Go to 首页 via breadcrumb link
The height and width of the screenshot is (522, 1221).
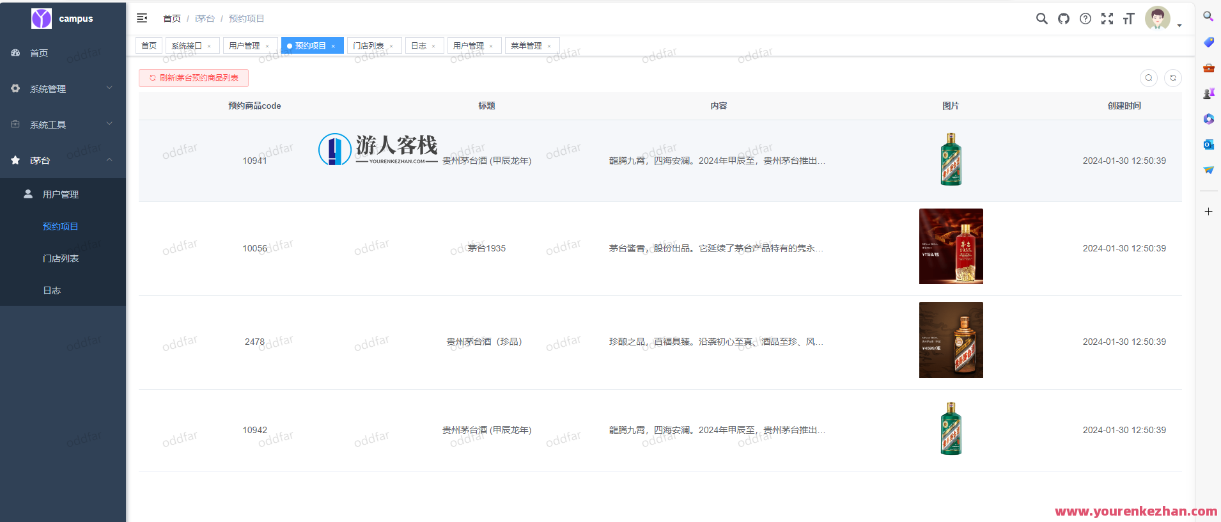pyautogui.click(x=172, y=19)
